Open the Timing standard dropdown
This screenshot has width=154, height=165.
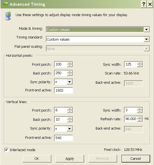tap(147, 39)
